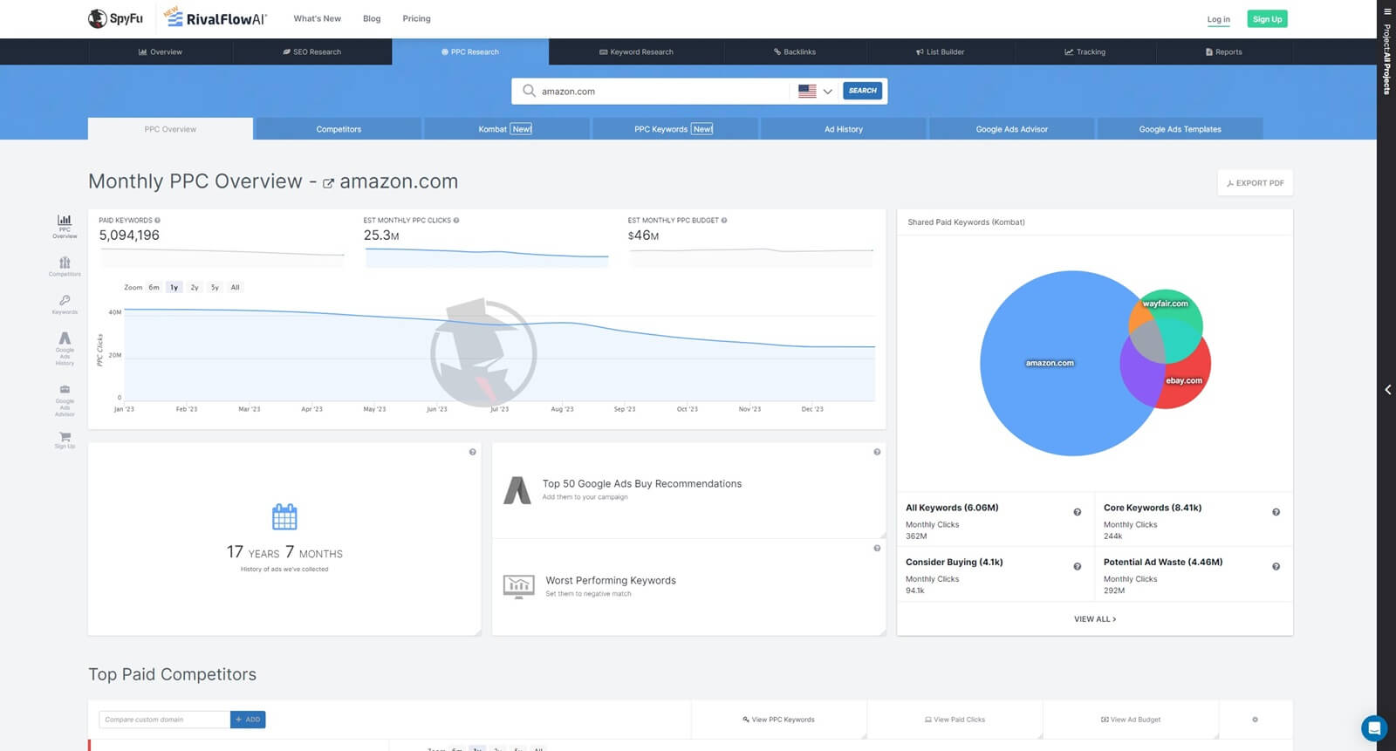
Task: Go to the Blog page
Action: point(372,18)
